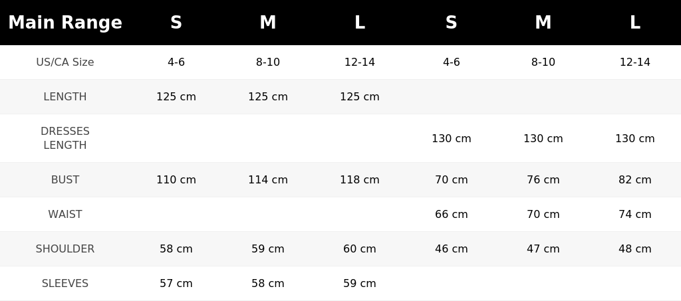The height and width of the screenshot is (301, 681).
Task: Click the 110 cm bust value
Action: pos(176,179)
